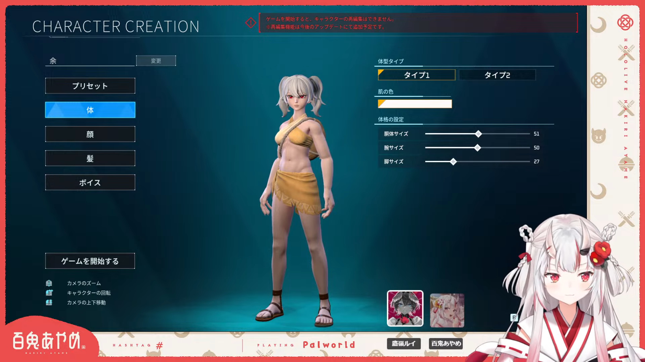Image resolution: width=645 pixels, height=362 pixels.
Task: Click the character rotation mouse icon
Action: 49,293
